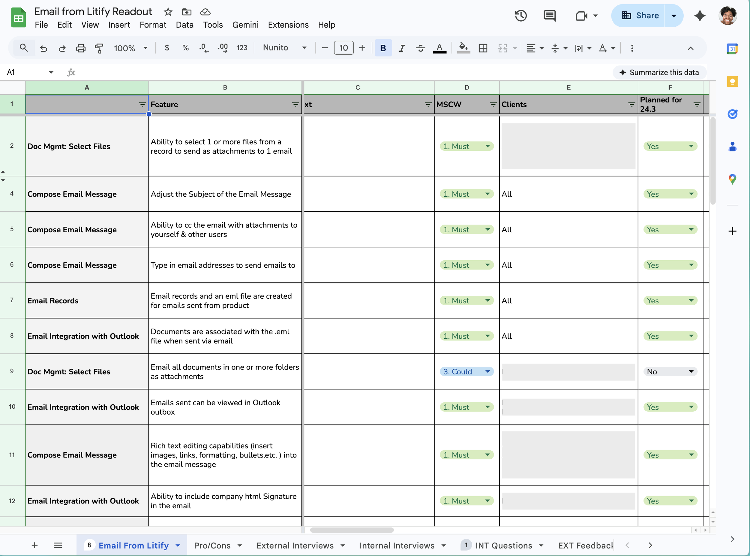Increase the font size
The width and height of the screenshot is (750, 556).
point(362,48)
